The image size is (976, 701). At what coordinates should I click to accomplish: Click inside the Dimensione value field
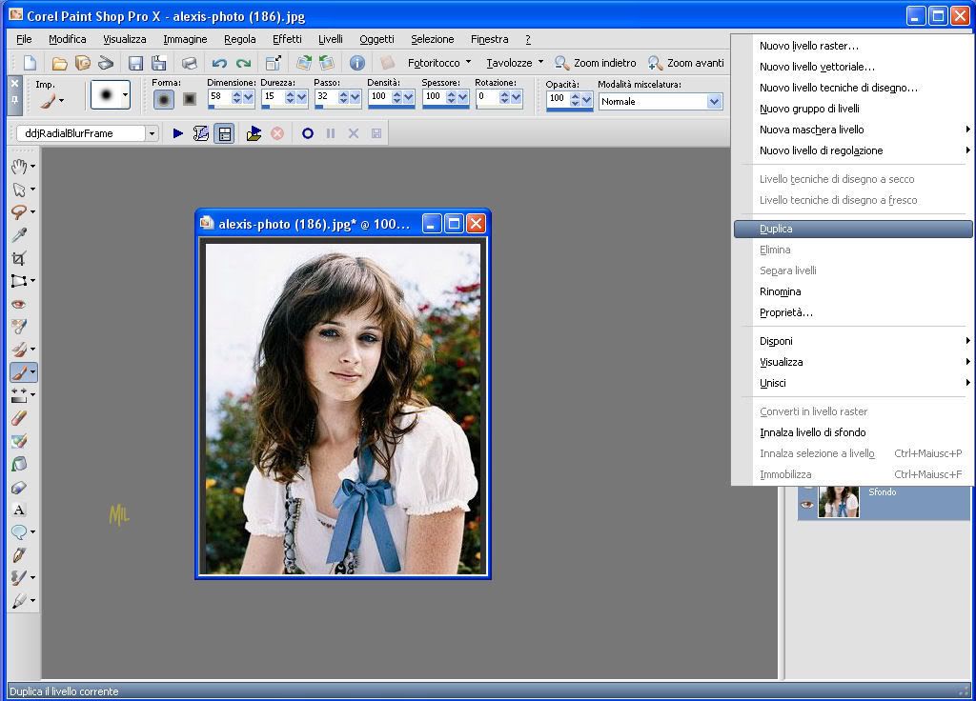click(219, 97)
